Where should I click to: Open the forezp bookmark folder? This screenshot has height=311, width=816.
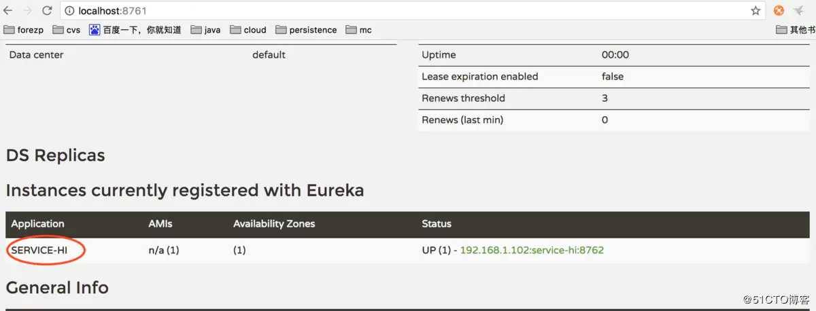[x=24, y=30]
